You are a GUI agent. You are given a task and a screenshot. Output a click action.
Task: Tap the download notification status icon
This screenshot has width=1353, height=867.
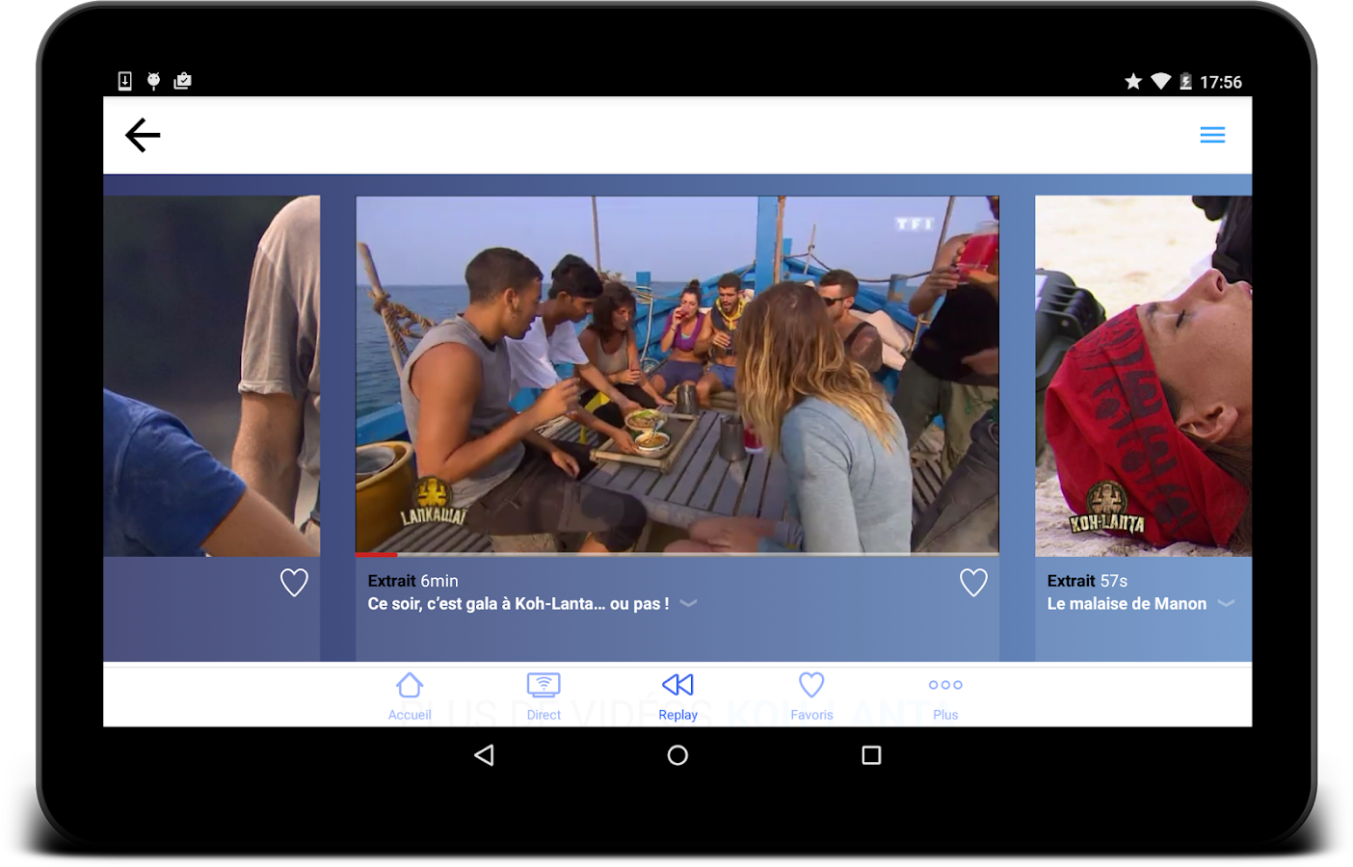124,81
